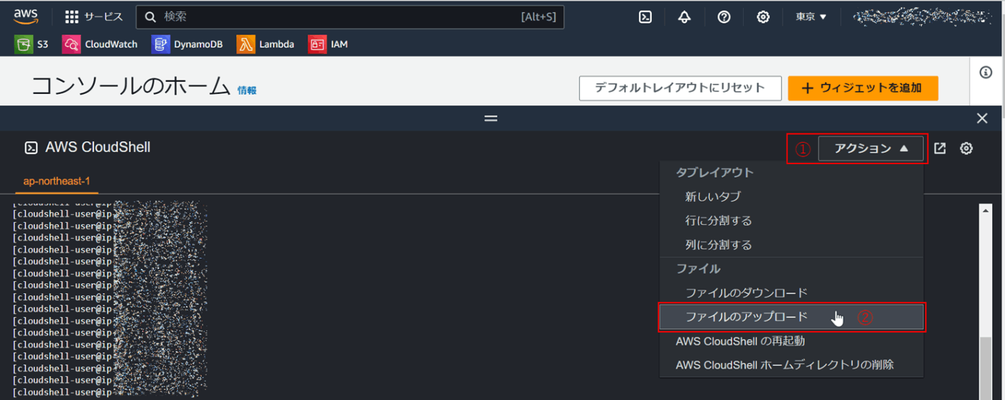Viewport: 1005px width, 400px height.
Task: Click the AWS logo home icon
Action: coord(27,16)
